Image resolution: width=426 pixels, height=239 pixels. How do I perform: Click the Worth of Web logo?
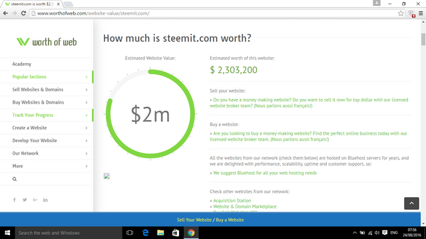(x=47, y=42)
